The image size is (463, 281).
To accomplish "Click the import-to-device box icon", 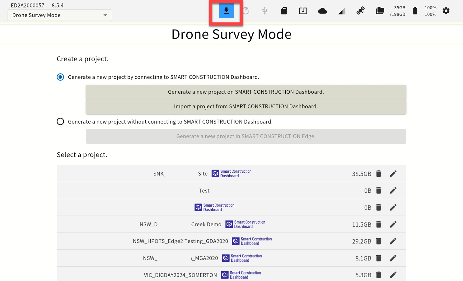I will (x=303, y=11).
